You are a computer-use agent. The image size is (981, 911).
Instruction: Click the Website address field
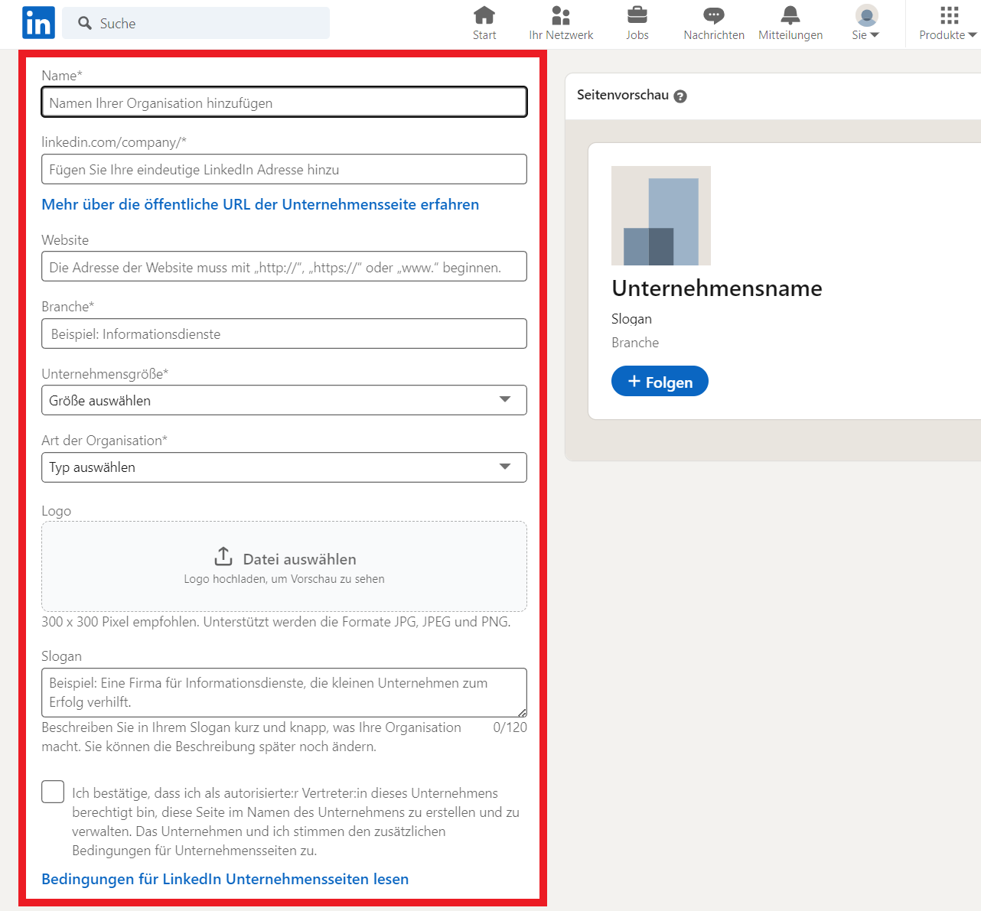pos(284,267)
